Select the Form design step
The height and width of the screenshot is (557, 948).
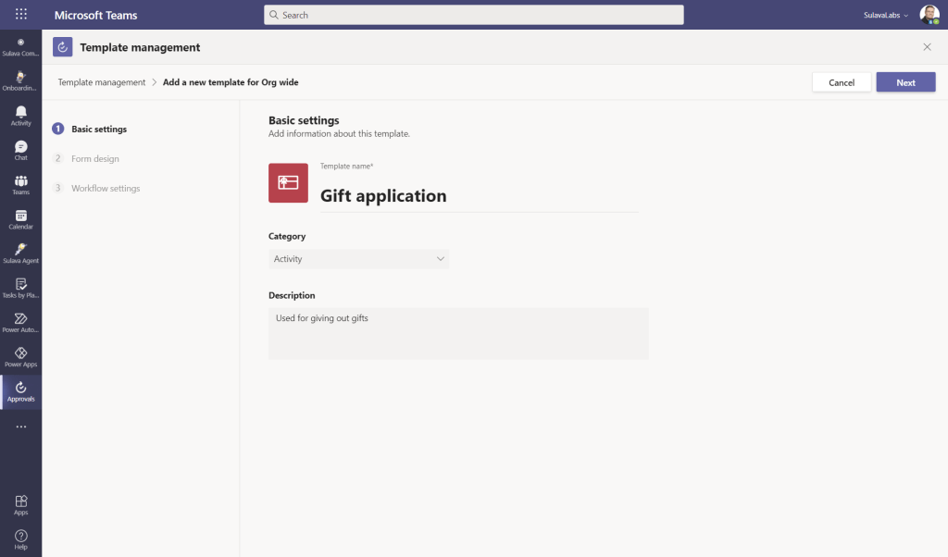[94, 159]
